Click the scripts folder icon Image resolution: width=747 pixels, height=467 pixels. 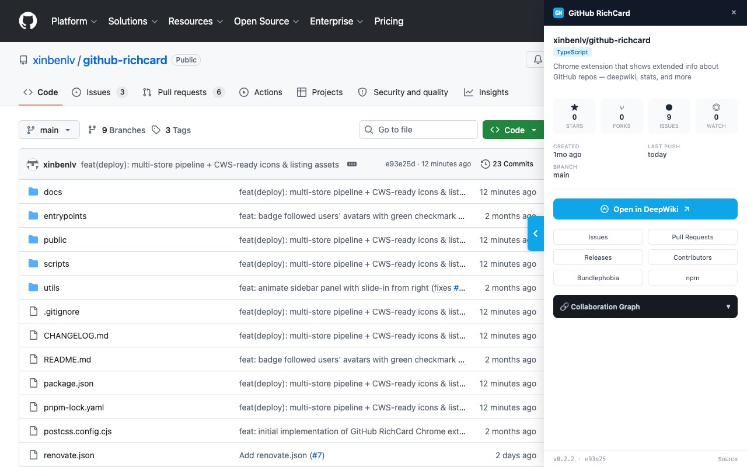33,264
